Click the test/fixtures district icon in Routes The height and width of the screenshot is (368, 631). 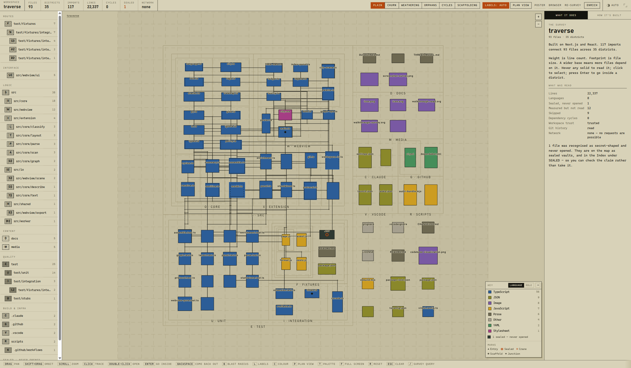(8, 24)
